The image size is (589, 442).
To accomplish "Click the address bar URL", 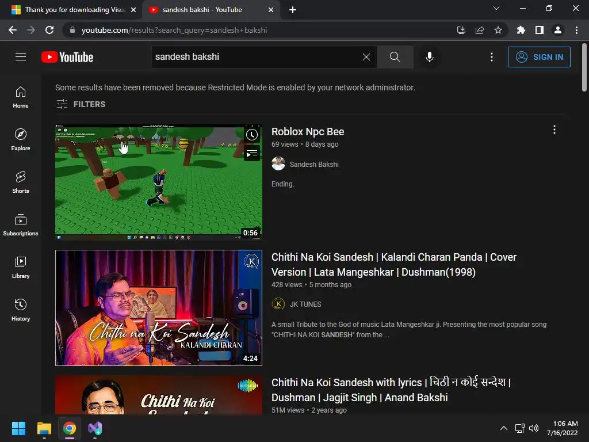I will point(174,30).
